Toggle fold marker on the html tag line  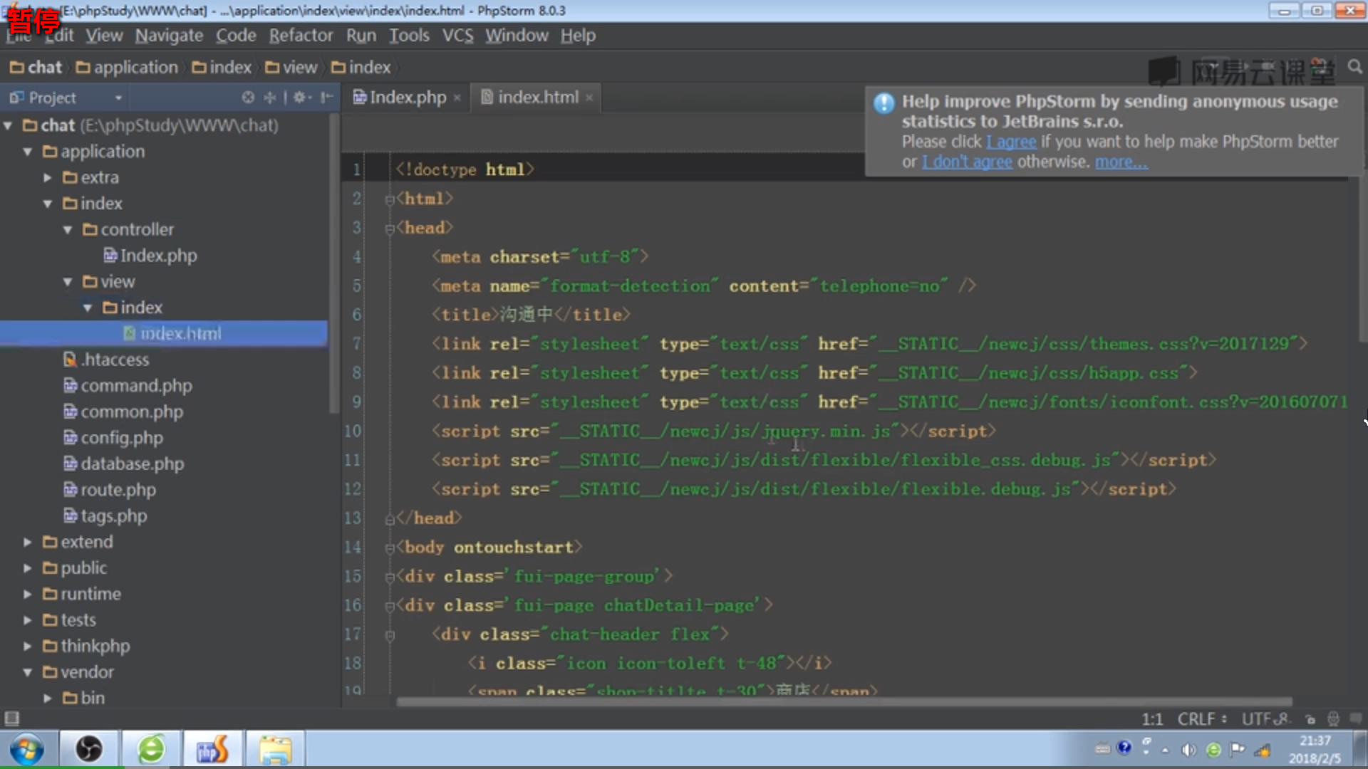(390, 200)
